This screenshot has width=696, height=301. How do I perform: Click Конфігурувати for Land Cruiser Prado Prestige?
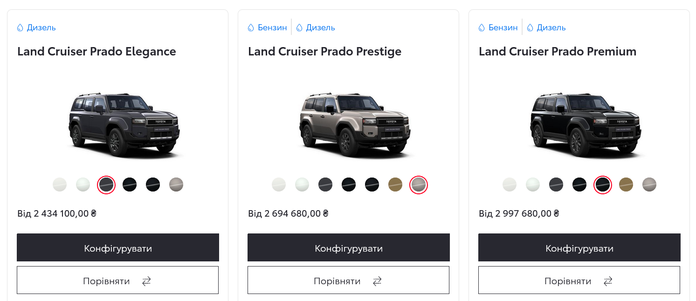(x=348, y=247)
